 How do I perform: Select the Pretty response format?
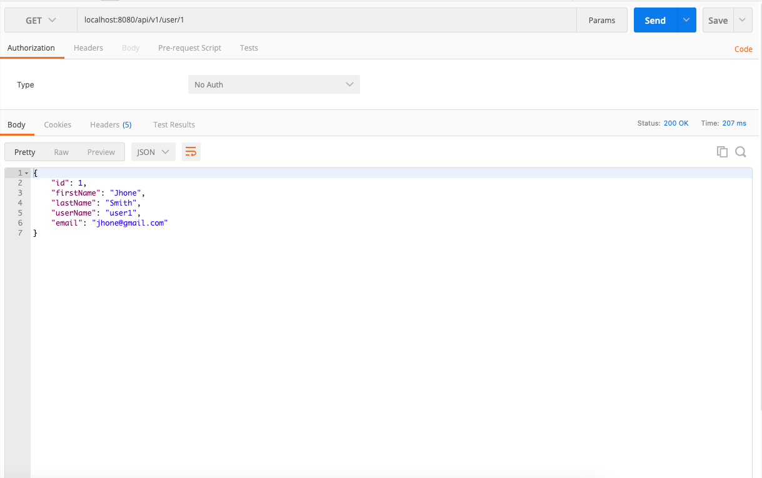coord(24,151)
